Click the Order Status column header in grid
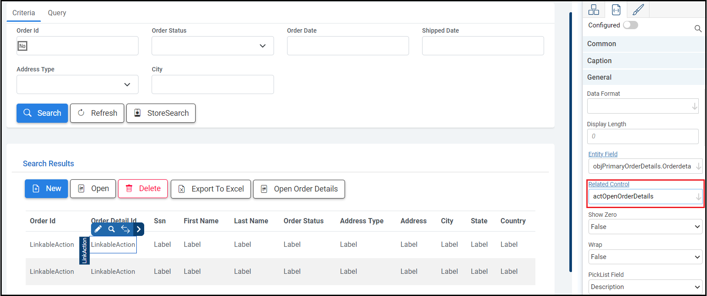707x296 pixels. [x=304, y=221]
